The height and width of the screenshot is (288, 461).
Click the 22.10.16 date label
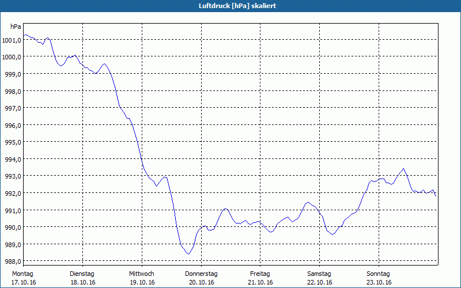coord(320,282)
